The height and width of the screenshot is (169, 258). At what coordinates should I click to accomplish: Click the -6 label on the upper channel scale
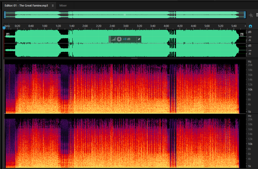pyautogui.click(x=249, y=40)
